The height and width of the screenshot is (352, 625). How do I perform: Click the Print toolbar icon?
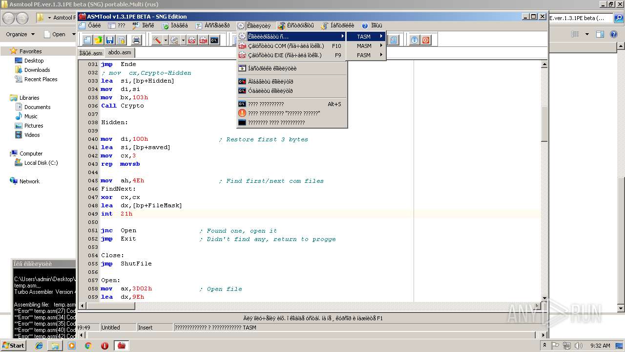coord(136,40)
